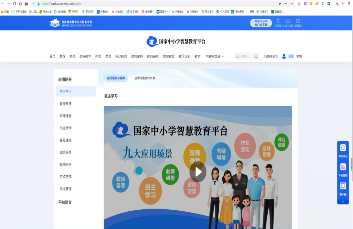Switch to 应用场景小视频 tab
This screenshot has width=353, height=229.
click(116, 78)
